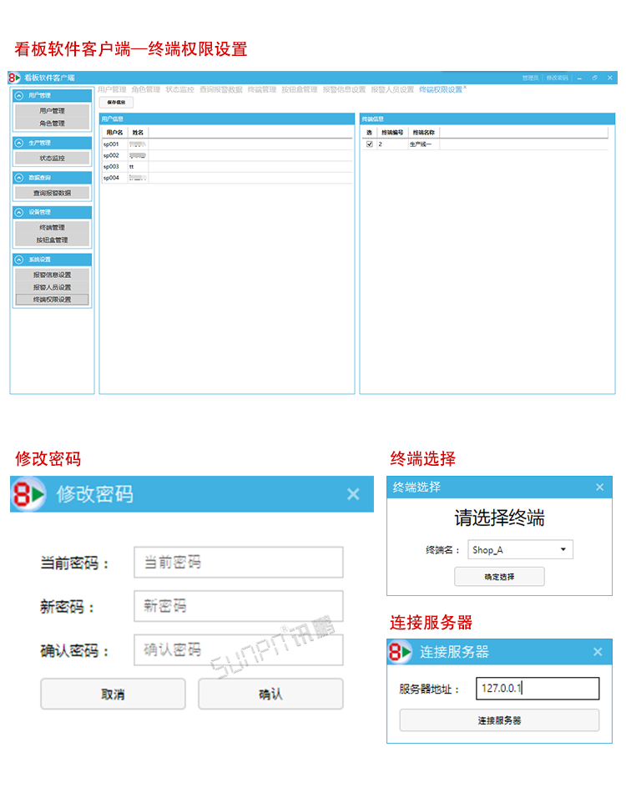Select user row sp003

coord(226,167)
